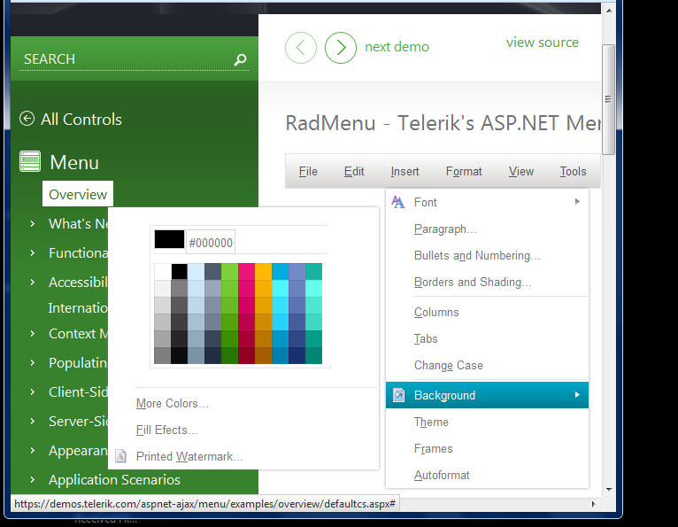Click the Printed Watermark document icon

(x=120, y=456)
